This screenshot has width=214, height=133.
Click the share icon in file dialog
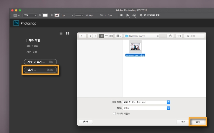tap(171, 36)
